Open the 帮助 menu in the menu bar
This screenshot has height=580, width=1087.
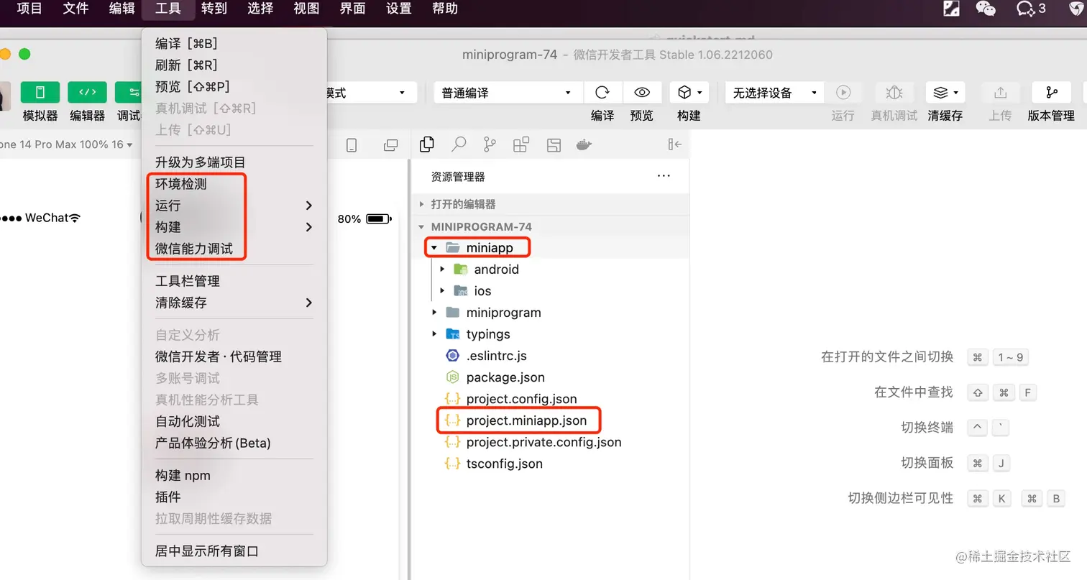(445, 9)
